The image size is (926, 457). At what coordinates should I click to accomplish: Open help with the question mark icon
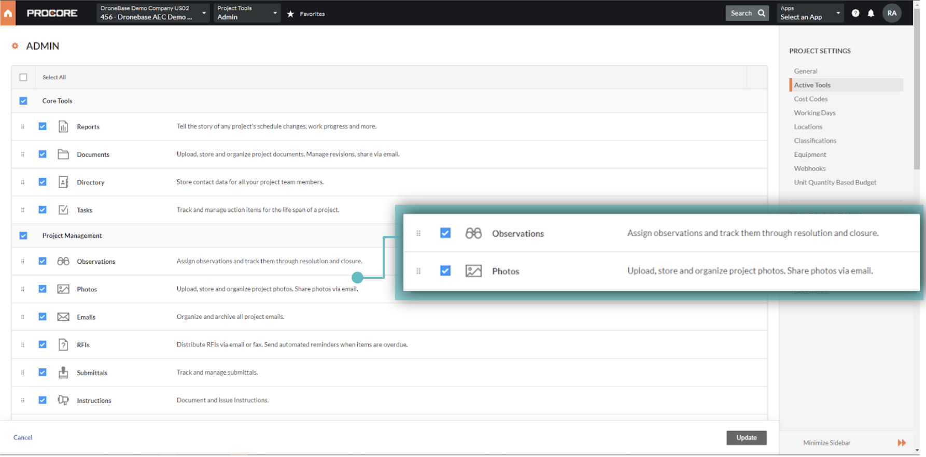(855, 13)
